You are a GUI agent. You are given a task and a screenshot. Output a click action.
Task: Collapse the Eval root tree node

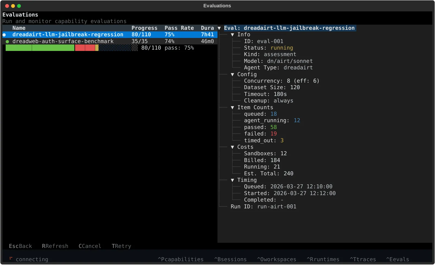(x=219, y=28)
